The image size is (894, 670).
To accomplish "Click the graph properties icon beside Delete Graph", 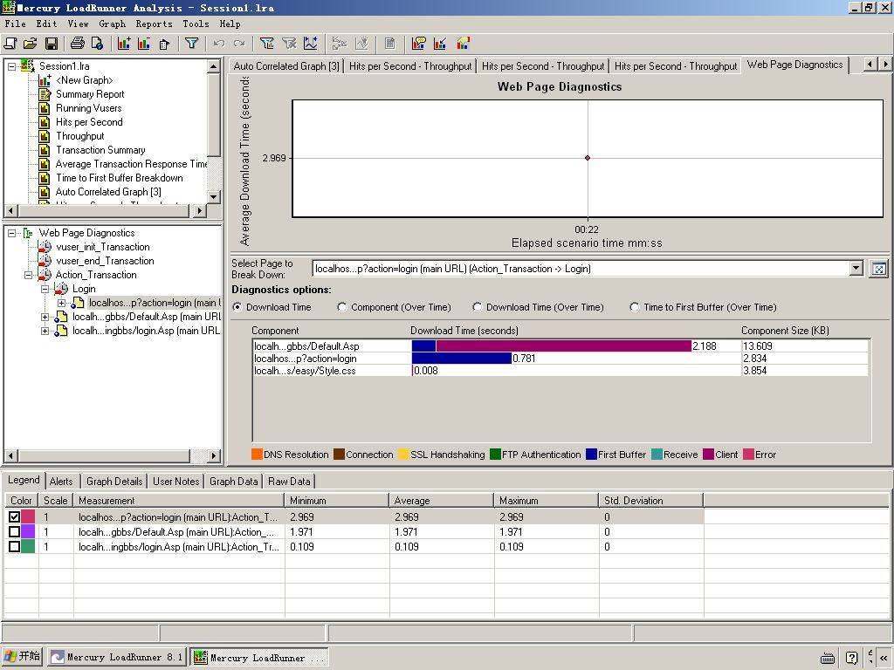I will pos(164,44).
